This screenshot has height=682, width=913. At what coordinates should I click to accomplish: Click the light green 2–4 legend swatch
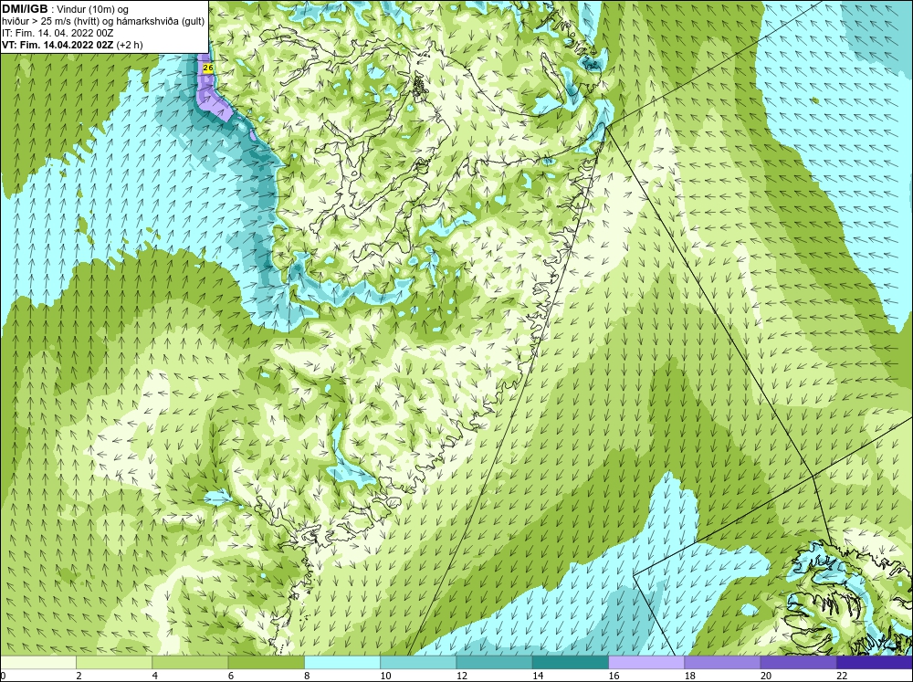coord(114,662)
